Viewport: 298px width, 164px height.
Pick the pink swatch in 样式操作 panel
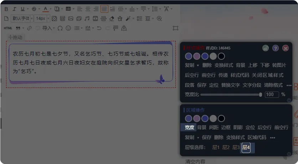click(197, 56)
